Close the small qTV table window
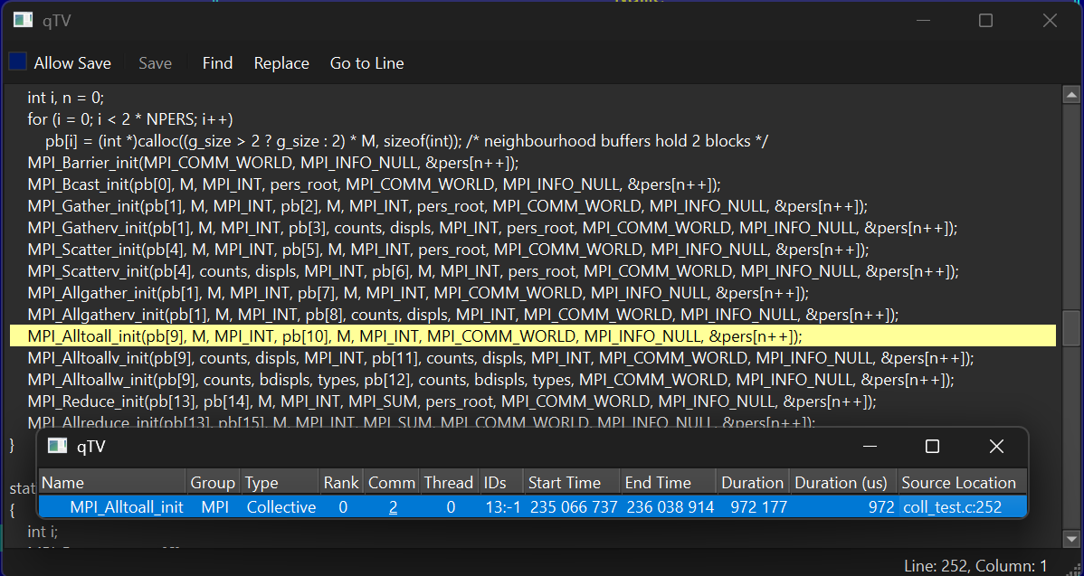The height and width of the screenshot is (576, 1084). 996,447
